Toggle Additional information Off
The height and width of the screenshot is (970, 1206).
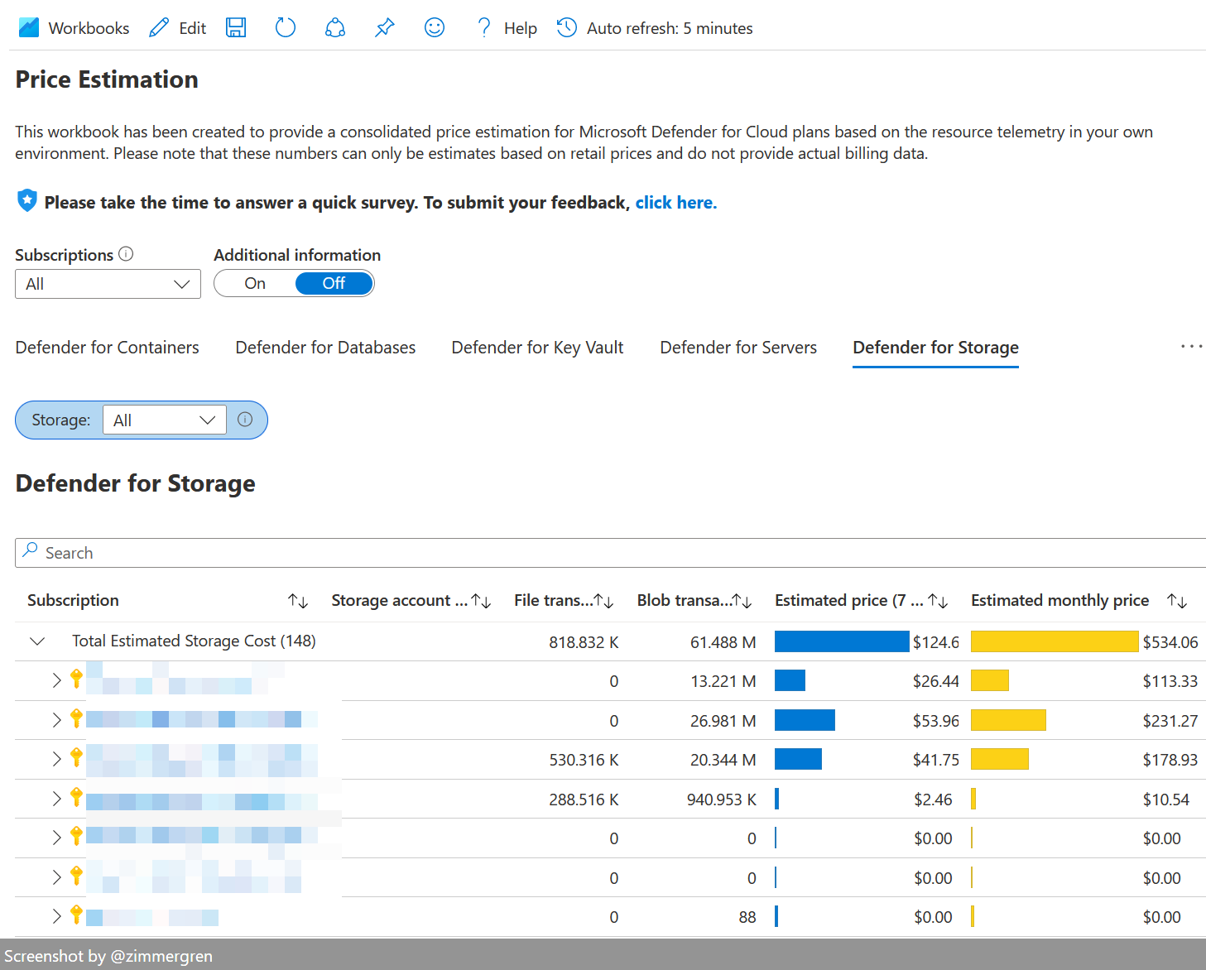coord(334,283)
